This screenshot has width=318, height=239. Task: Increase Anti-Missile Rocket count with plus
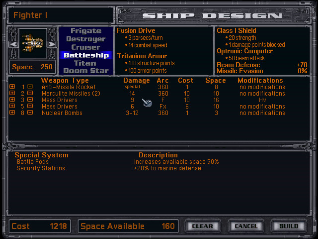pyautogui.click(x=12, y=87)
